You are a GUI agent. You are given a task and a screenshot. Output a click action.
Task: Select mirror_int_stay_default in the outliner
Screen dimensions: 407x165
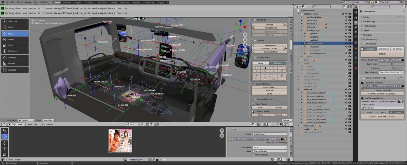(316, 123)
